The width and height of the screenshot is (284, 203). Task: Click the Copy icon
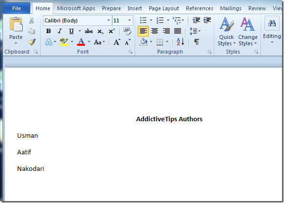tap(32, 31)
